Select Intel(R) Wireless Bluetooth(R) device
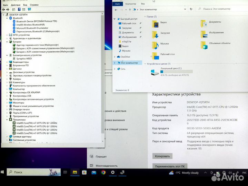This screenshot has height=186, width=248. 30,25
